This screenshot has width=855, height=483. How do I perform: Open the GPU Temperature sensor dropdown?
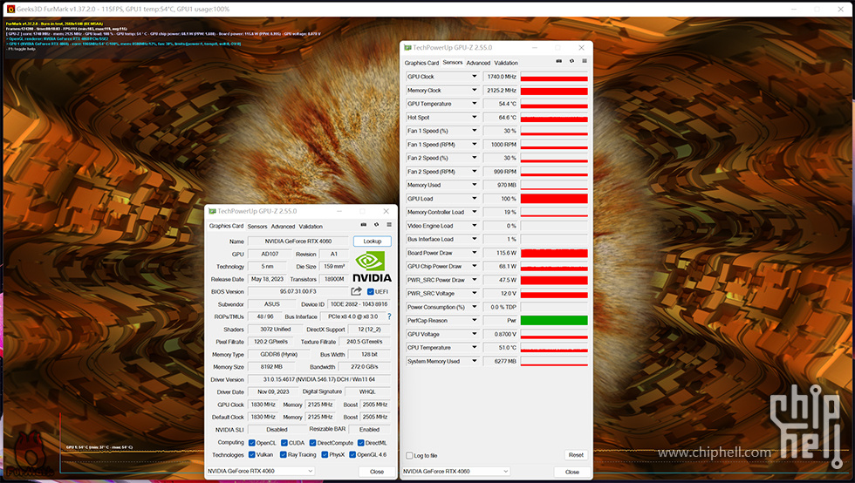pyautogui.click(x=474, y=104)
